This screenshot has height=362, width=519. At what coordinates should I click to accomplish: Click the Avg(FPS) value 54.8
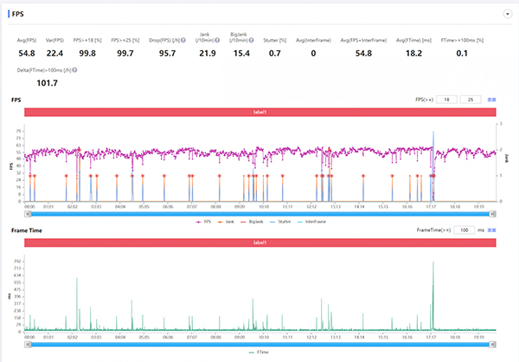point(27,54)
